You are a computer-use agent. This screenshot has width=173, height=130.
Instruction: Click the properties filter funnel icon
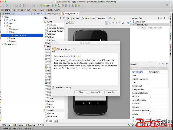(166, 64)
